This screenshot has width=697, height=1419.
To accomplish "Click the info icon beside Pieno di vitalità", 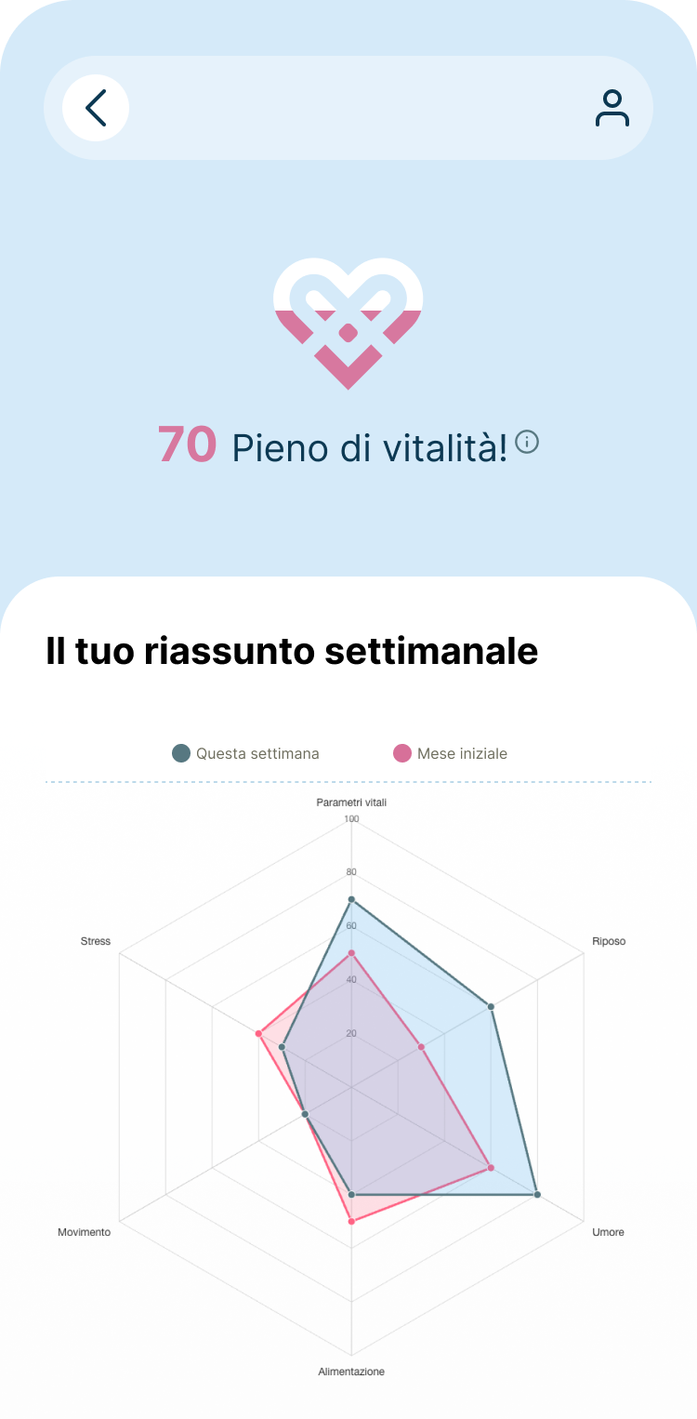I will [527, 442].
